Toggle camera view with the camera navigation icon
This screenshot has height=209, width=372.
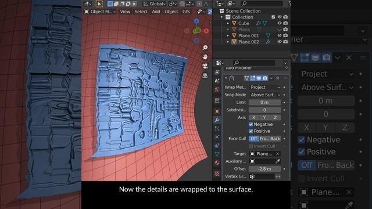(205, 66)
